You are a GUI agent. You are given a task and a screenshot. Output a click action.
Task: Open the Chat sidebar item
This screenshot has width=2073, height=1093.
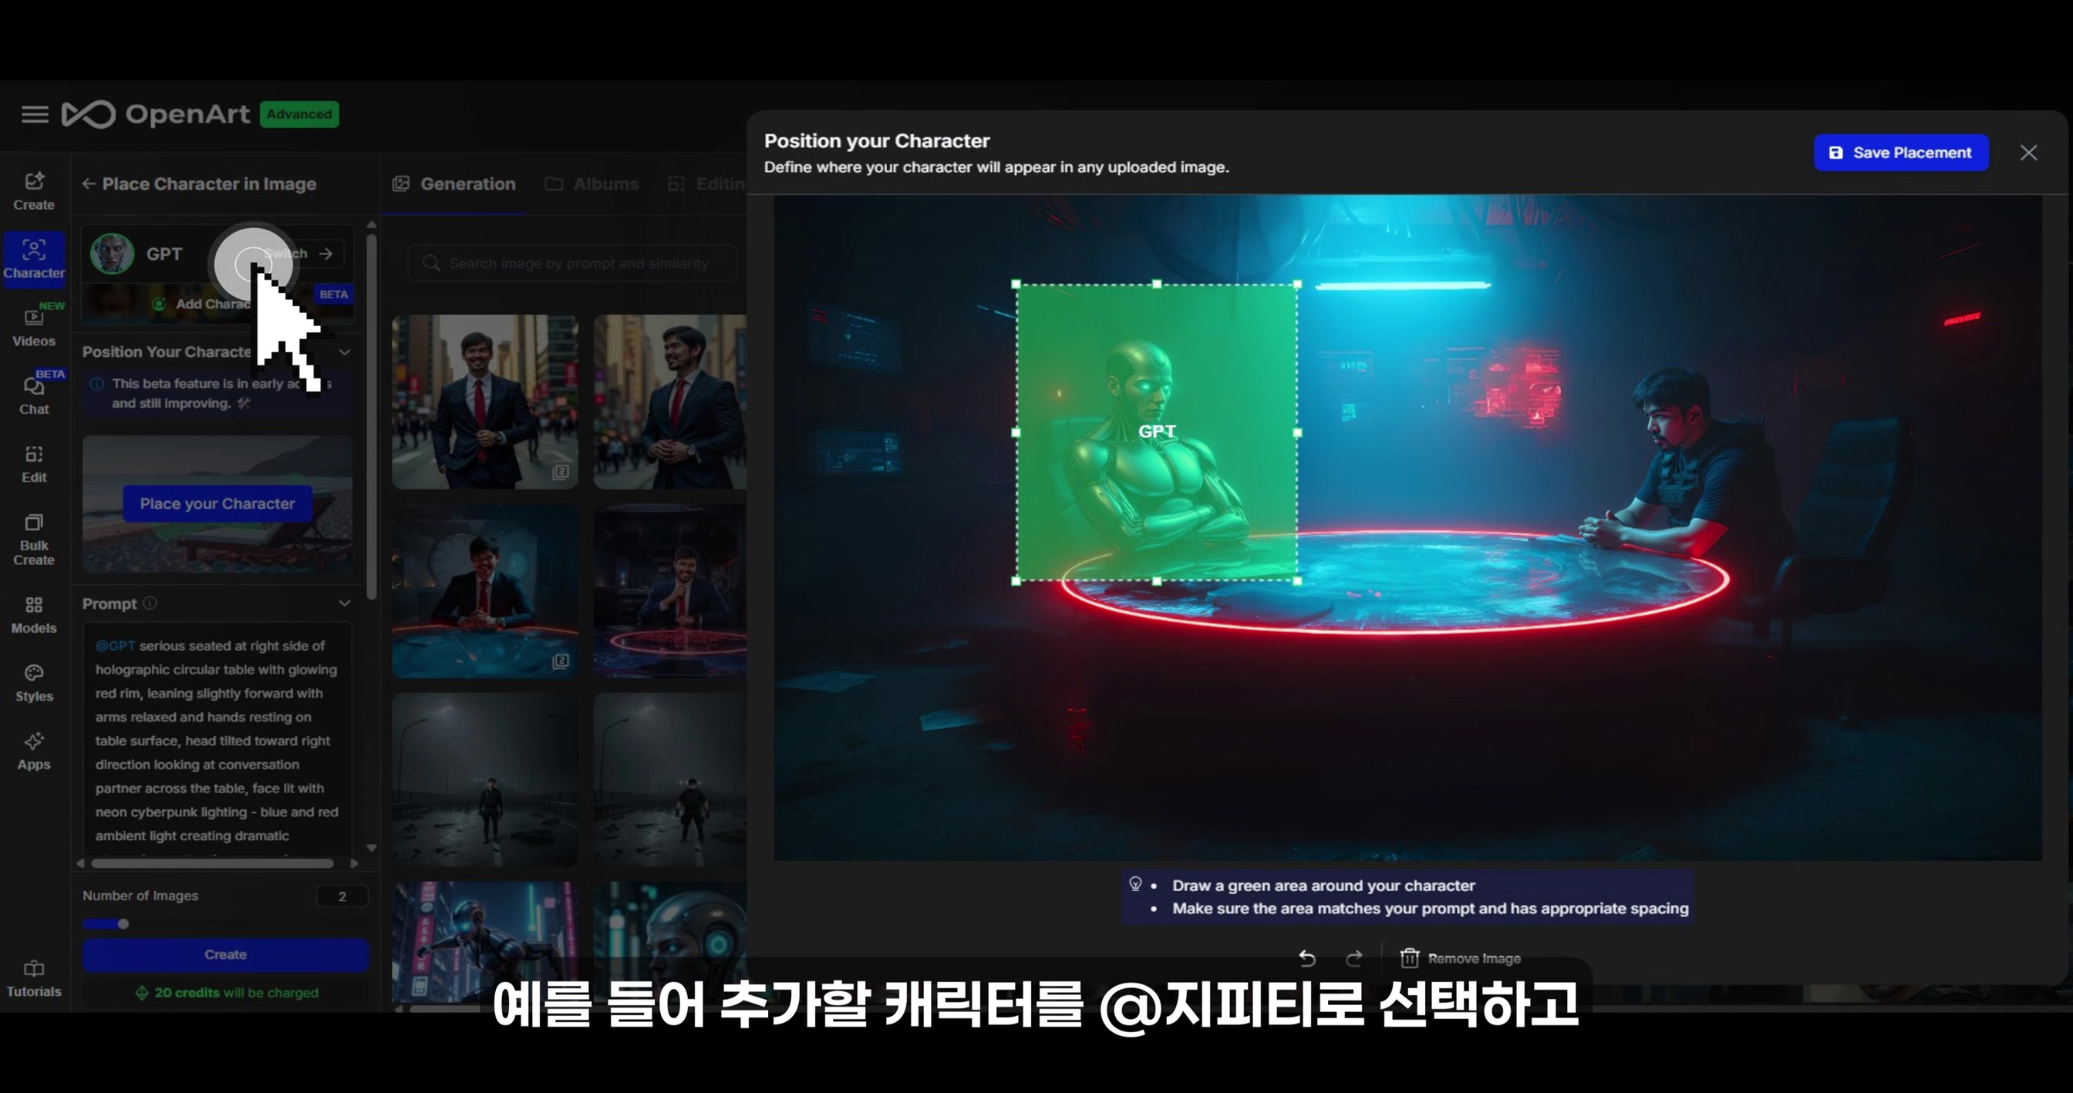tap(34, 395)
